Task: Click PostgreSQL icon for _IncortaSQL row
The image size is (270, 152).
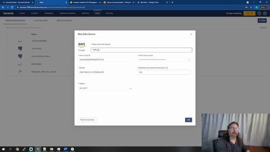Action: point(20,49)
